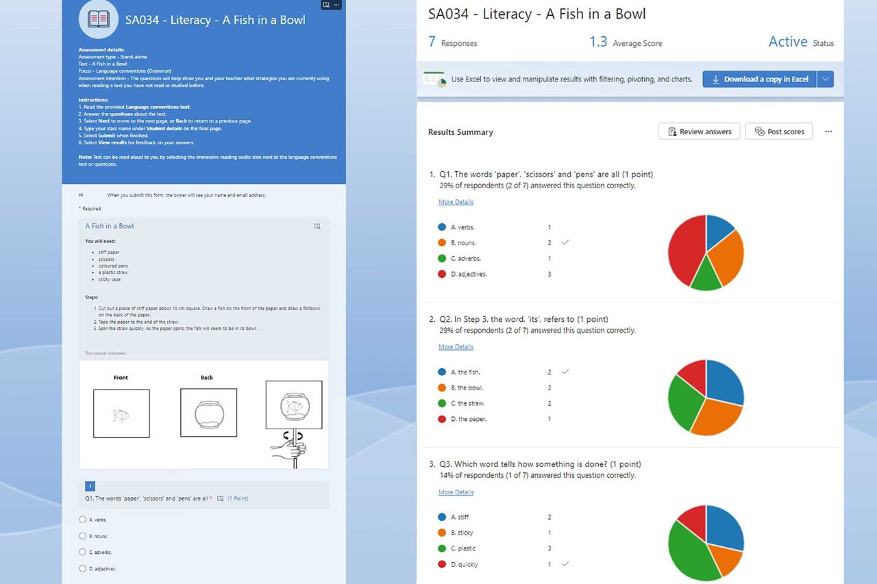877x584 pixels.
Task: Click orange legend dot for 'B. the bowl.'
Action: pyautogui.click(x=442, y=388)
